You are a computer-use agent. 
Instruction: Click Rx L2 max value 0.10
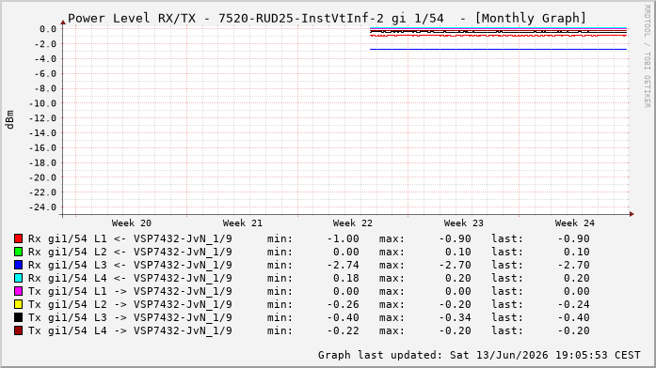click(x=458, y=252)
